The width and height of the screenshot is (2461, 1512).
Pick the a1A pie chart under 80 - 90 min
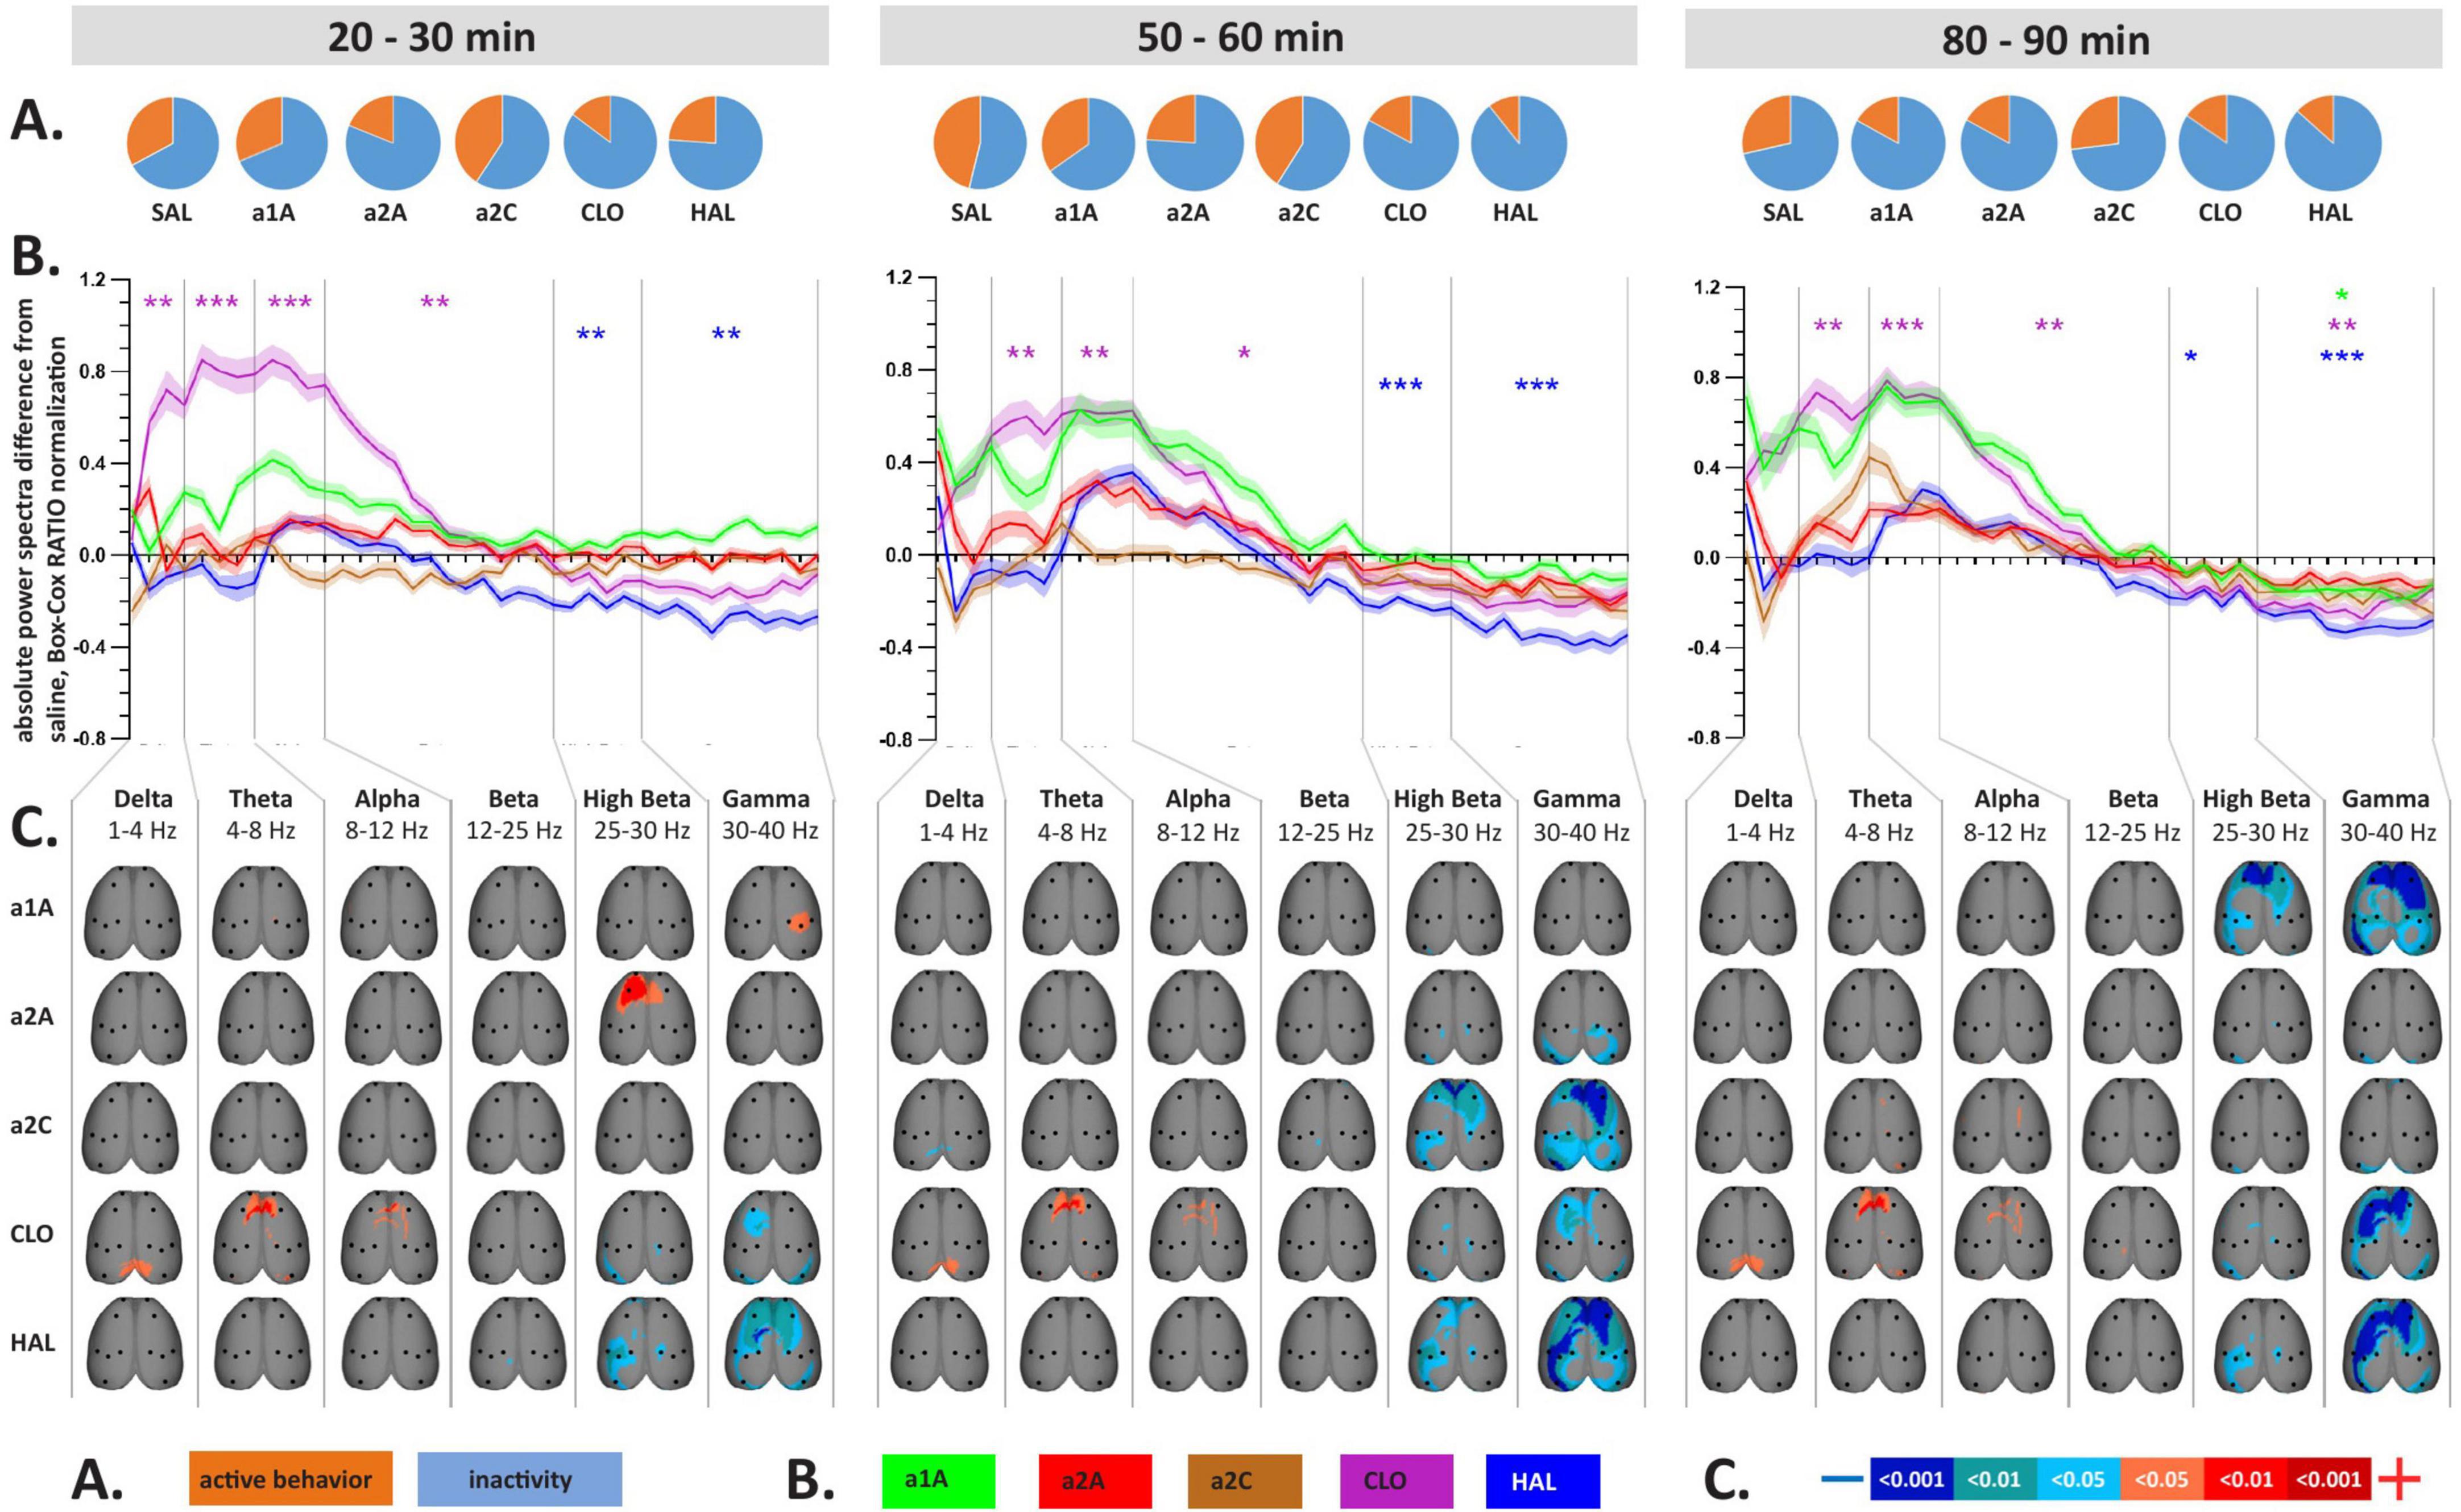[1897, 143]
